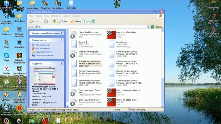221x124 pixels.
Task: Click Мой компьютер in the status bar
Action: pos(137,110)
